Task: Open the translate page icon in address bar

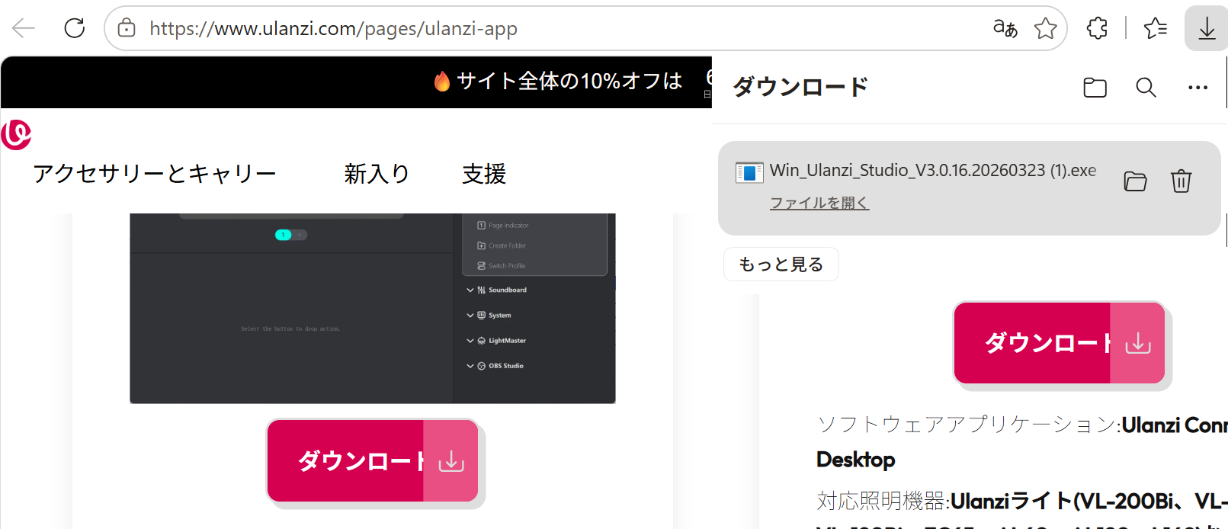Action: point(1005,29)
